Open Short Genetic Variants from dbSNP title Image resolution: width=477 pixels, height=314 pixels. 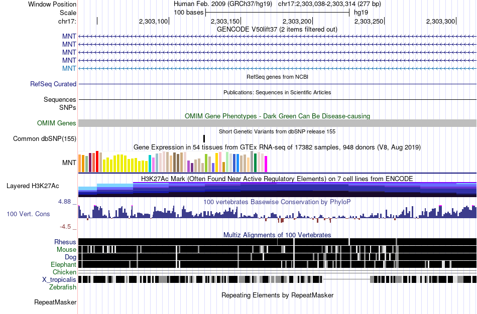pos(277,131)
